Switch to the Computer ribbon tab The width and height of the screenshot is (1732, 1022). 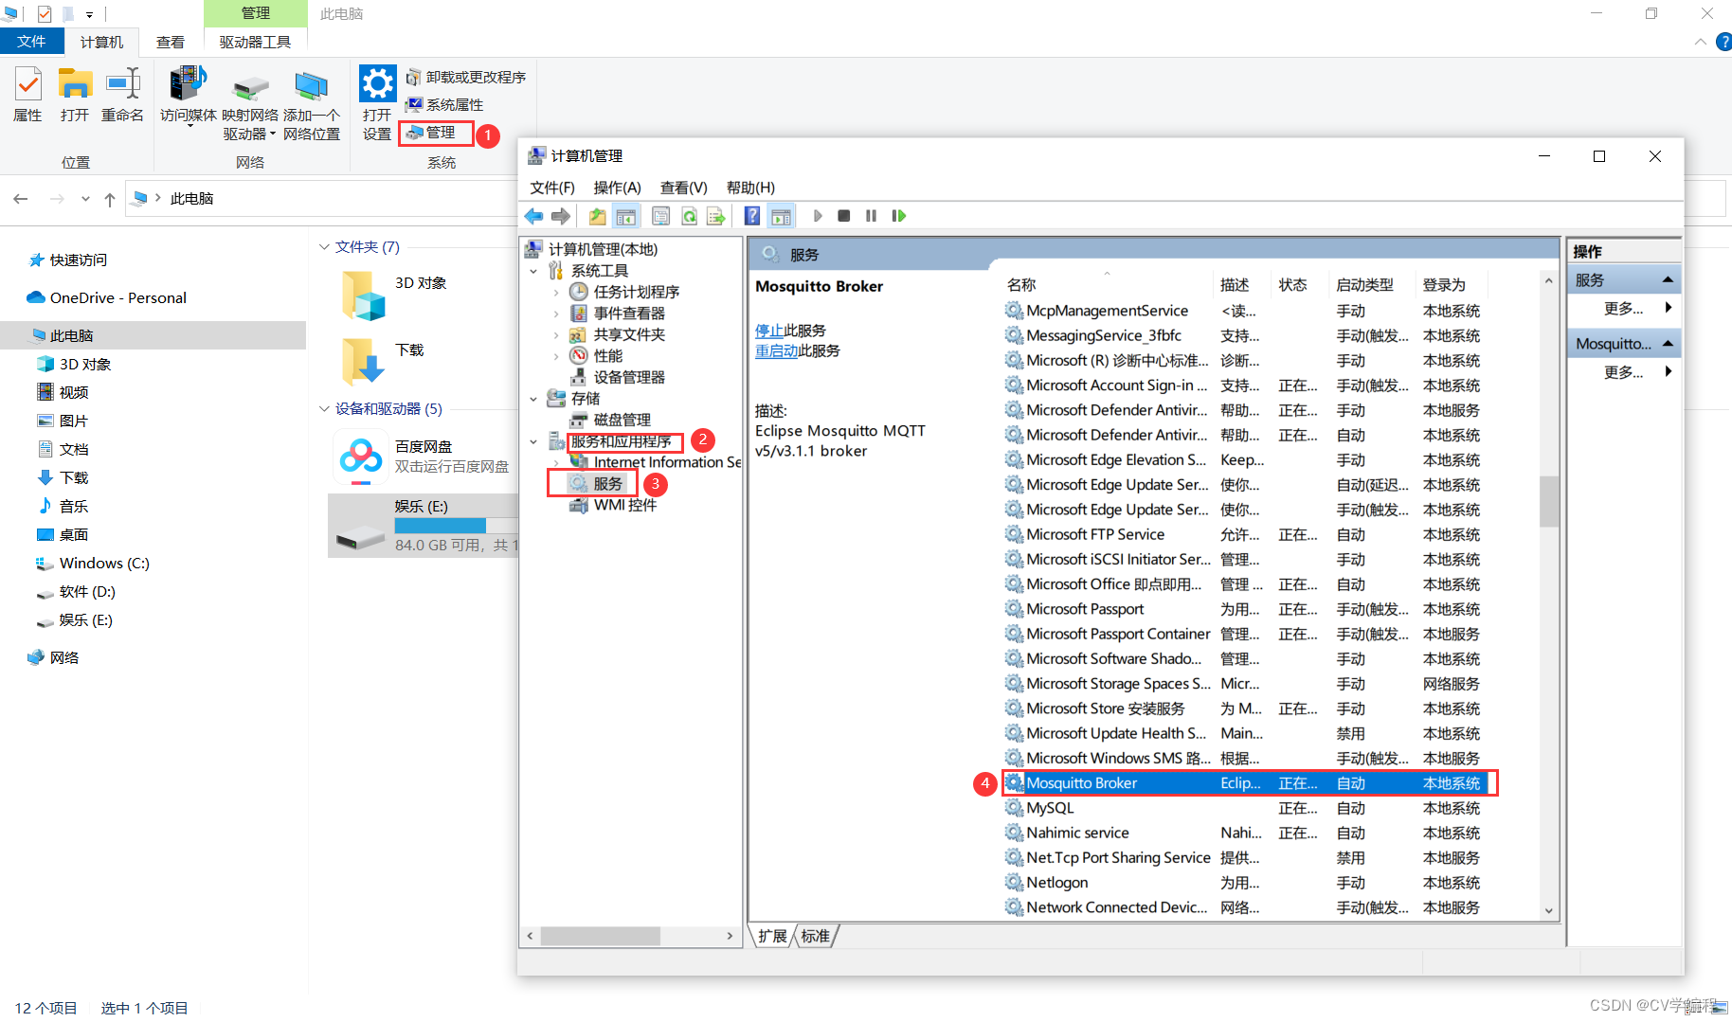[x=101, y=42]
